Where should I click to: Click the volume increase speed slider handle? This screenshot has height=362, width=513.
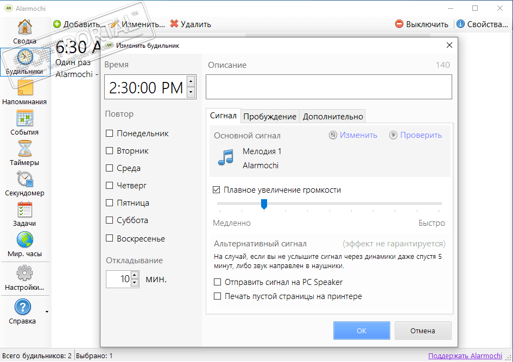(264, 204)
